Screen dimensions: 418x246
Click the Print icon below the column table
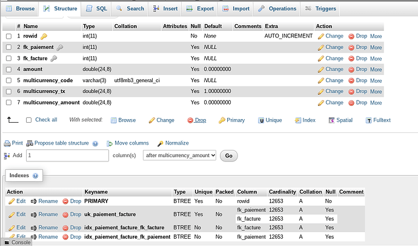tap(7, 143)
